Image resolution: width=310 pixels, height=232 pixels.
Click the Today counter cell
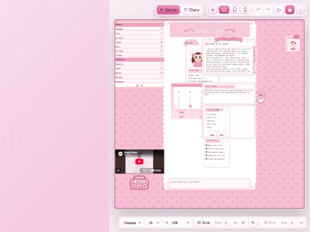point(181,112)
